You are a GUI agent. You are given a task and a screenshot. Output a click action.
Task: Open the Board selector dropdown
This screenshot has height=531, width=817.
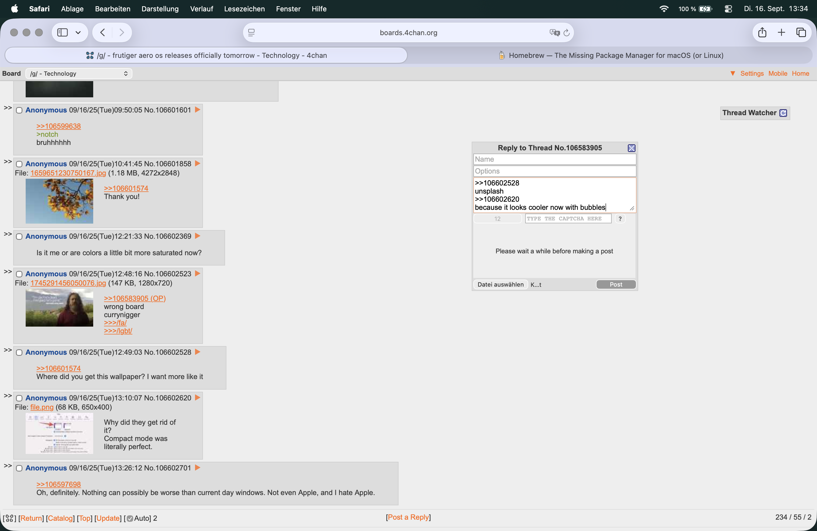[79, 74]
